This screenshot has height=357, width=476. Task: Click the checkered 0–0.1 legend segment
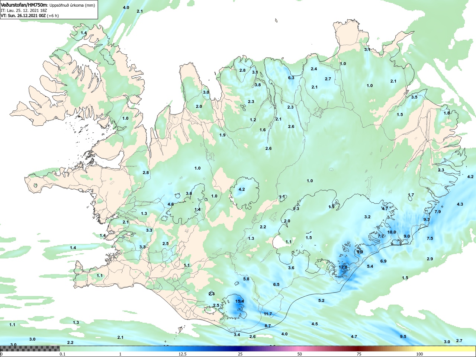30,348
